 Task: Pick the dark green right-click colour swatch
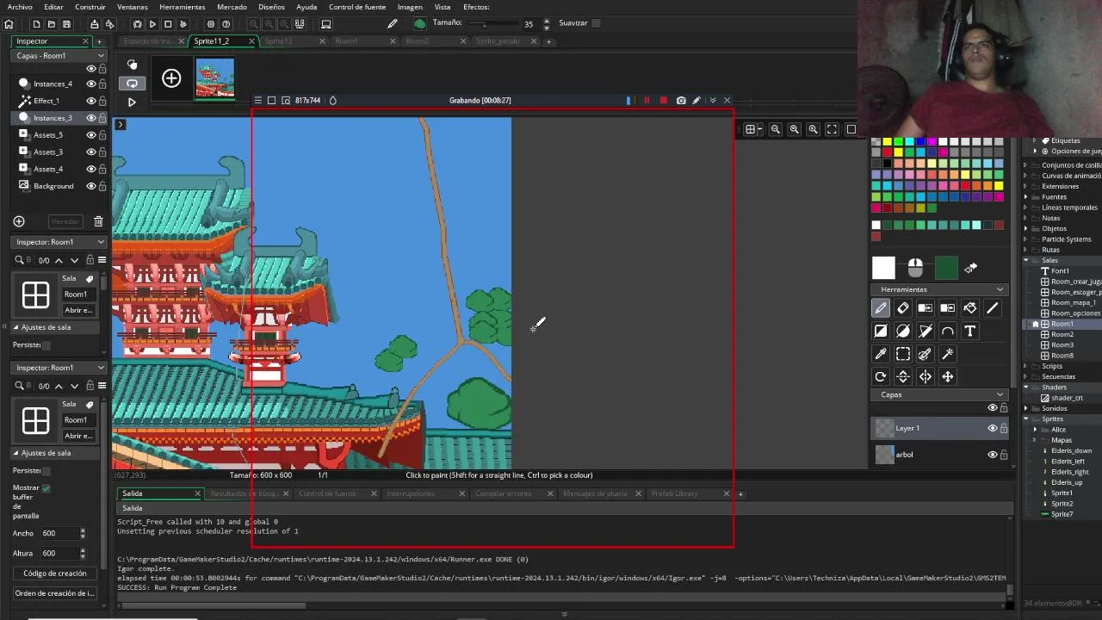coord(946,269)
